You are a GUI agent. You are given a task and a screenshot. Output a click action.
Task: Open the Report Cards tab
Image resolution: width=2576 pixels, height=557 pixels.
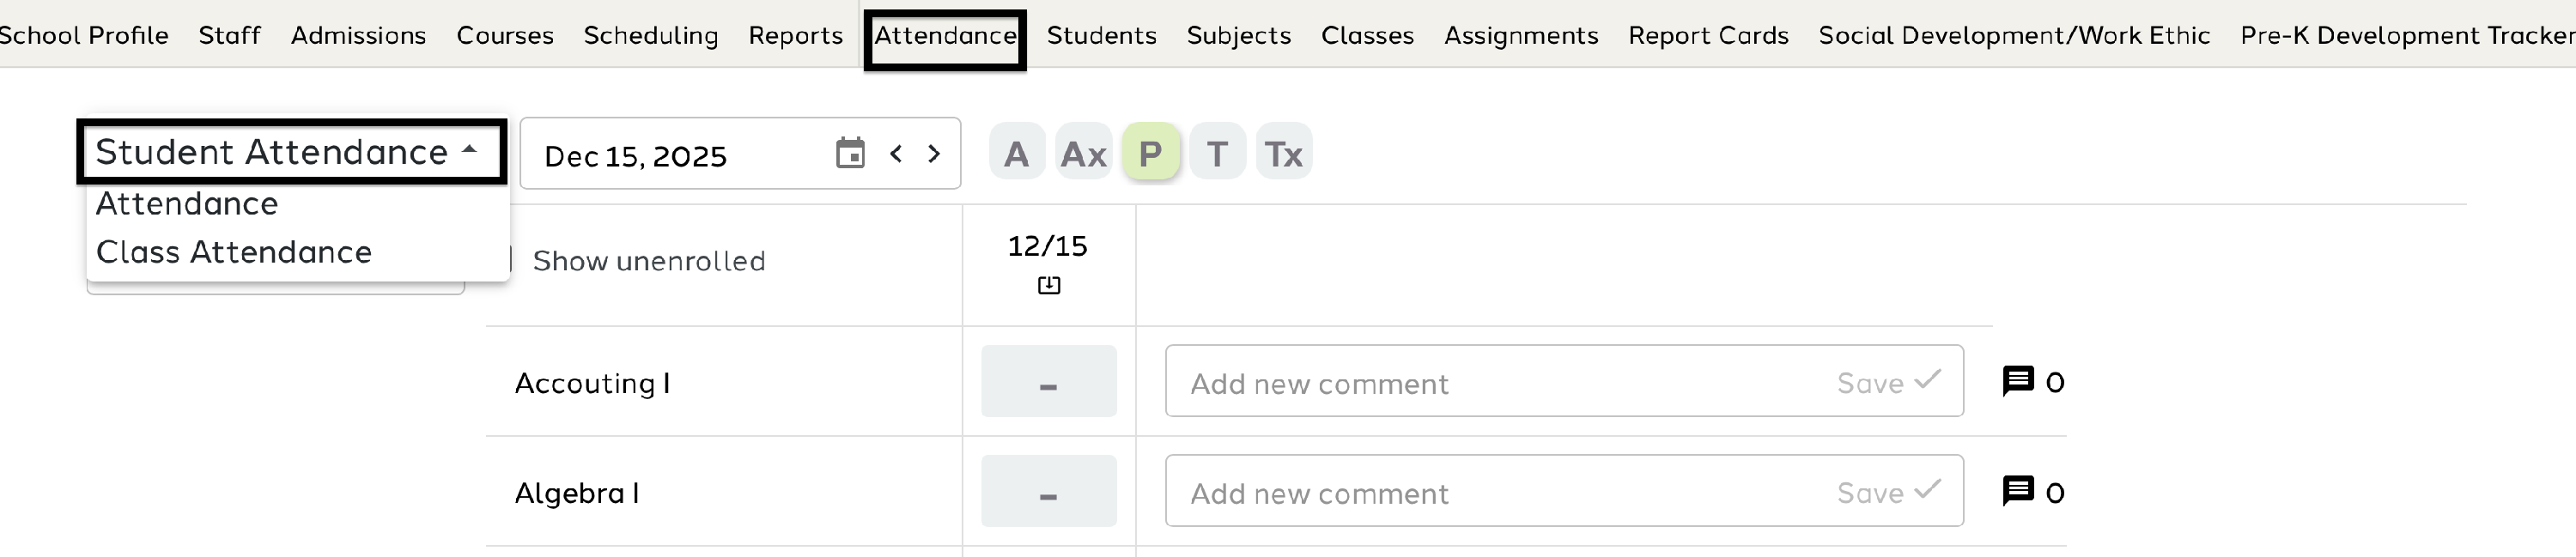tap(1708, 35)
